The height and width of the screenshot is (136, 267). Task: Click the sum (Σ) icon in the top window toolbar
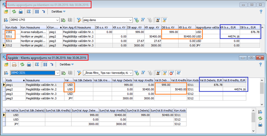coord(29,12)
